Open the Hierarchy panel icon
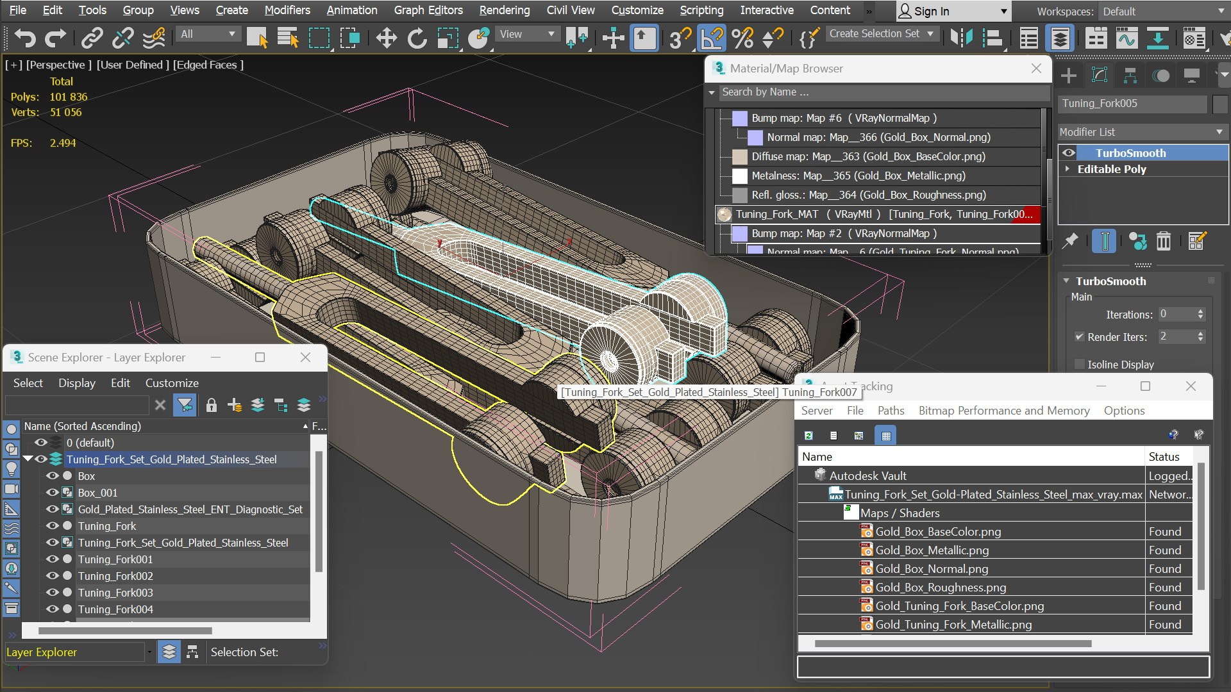 click(1130, 76)
